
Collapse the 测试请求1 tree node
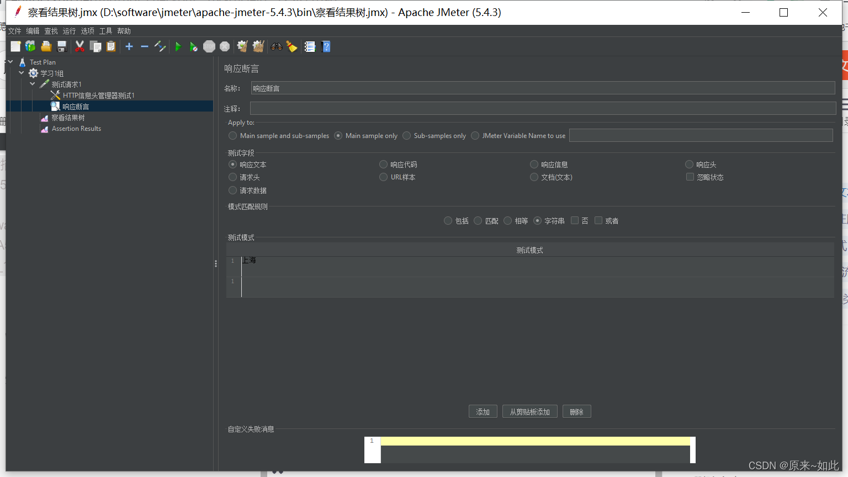click(x=33, y=84)
